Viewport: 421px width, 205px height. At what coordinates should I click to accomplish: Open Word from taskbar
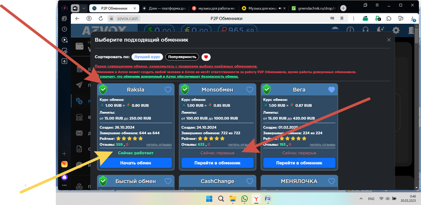(268, 199)
